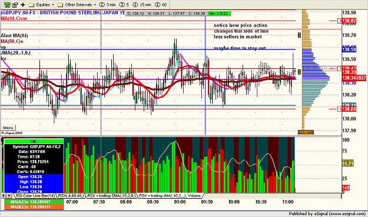
Task: Click the Low 138.20 row
Action: pyautogui.click(x=34, y=187)
